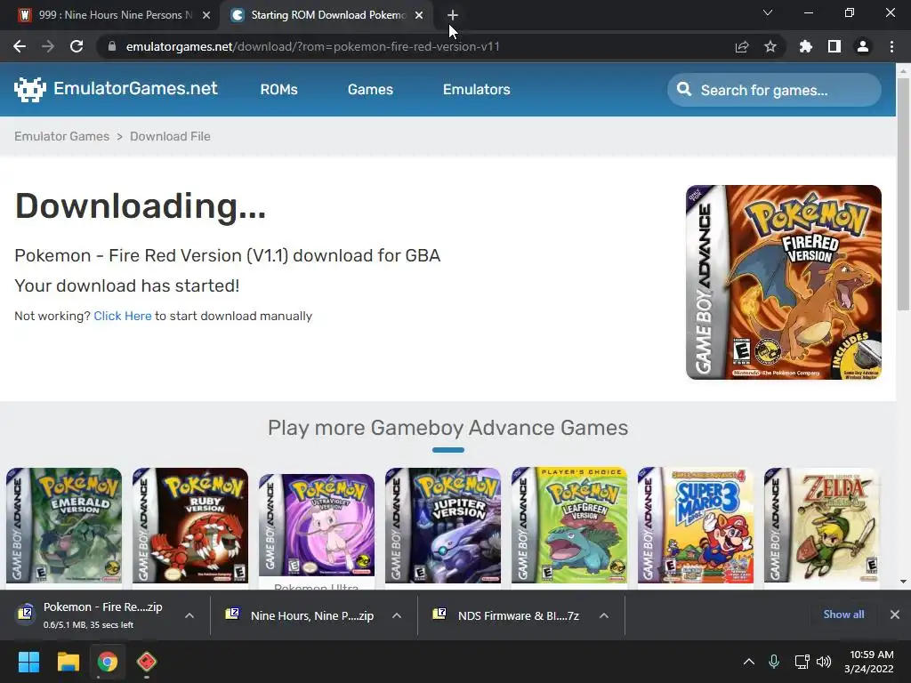This screenshot has width=911, height=683.
Task: Click the EmulatorGames.net logo icon
Action: (29, 90)
